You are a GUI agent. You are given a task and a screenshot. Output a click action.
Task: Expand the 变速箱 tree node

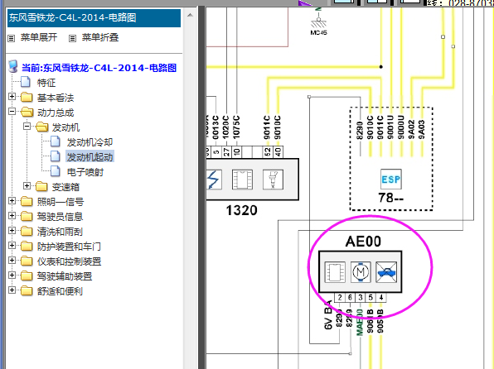(x=27, y=185)
